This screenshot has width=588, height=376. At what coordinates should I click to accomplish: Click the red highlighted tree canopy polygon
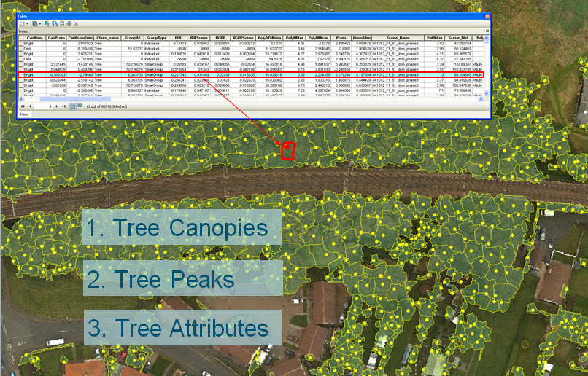287,150
